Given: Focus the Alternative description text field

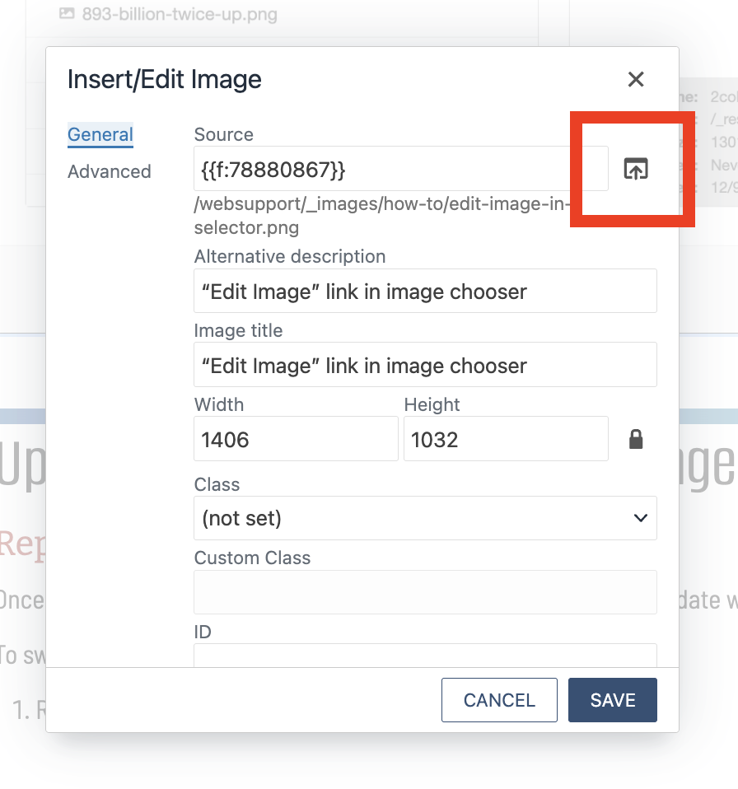Looking at the screenshot, I should click(425, 291).
